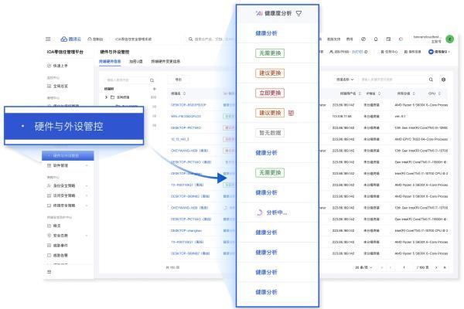Expand the 全网终端 folder node
Screen dimensions: 464x309
tap(106, 97)
